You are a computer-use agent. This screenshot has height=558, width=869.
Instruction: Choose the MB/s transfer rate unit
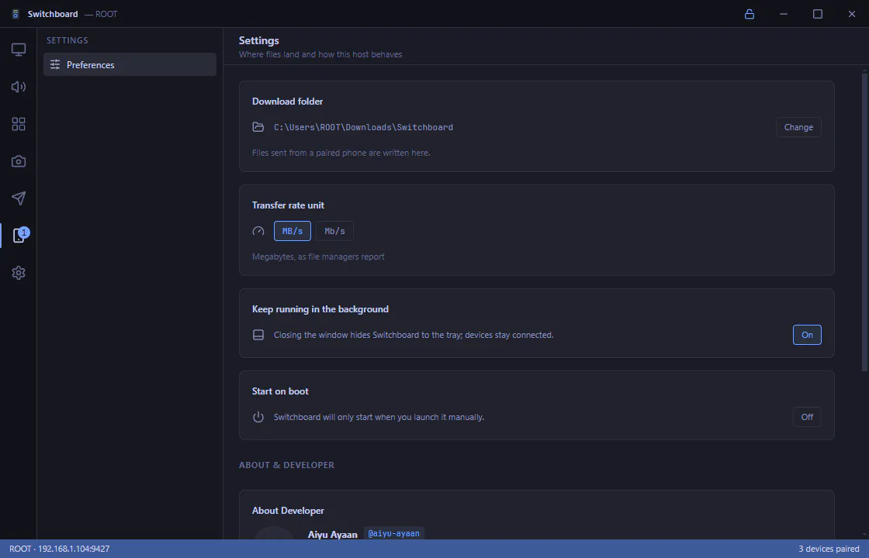click(x=292, y=231)
